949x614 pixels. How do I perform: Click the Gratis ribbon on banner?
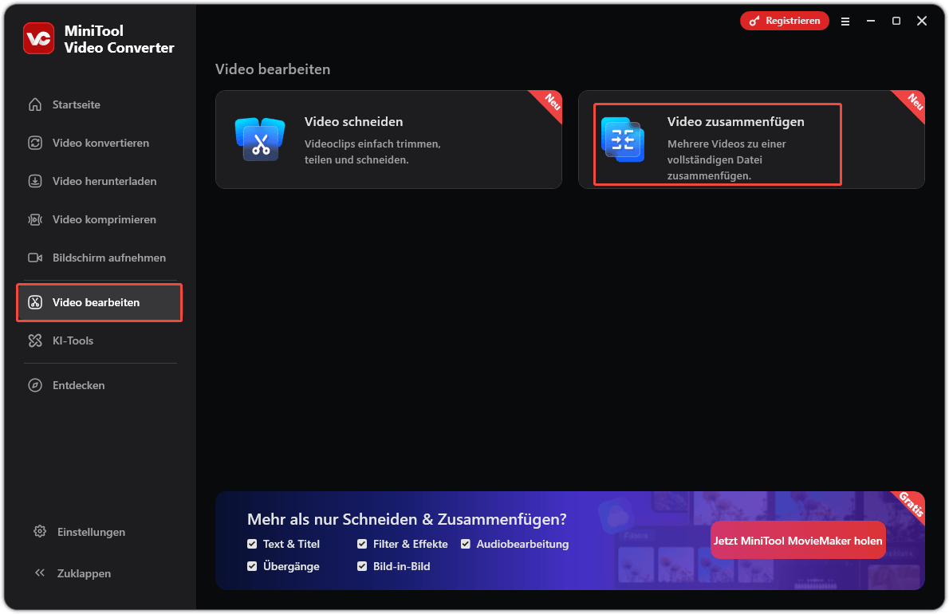pos(911,504)
